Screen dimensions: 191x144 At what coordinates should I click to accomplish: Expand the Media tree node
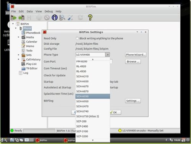click(19, 37)
